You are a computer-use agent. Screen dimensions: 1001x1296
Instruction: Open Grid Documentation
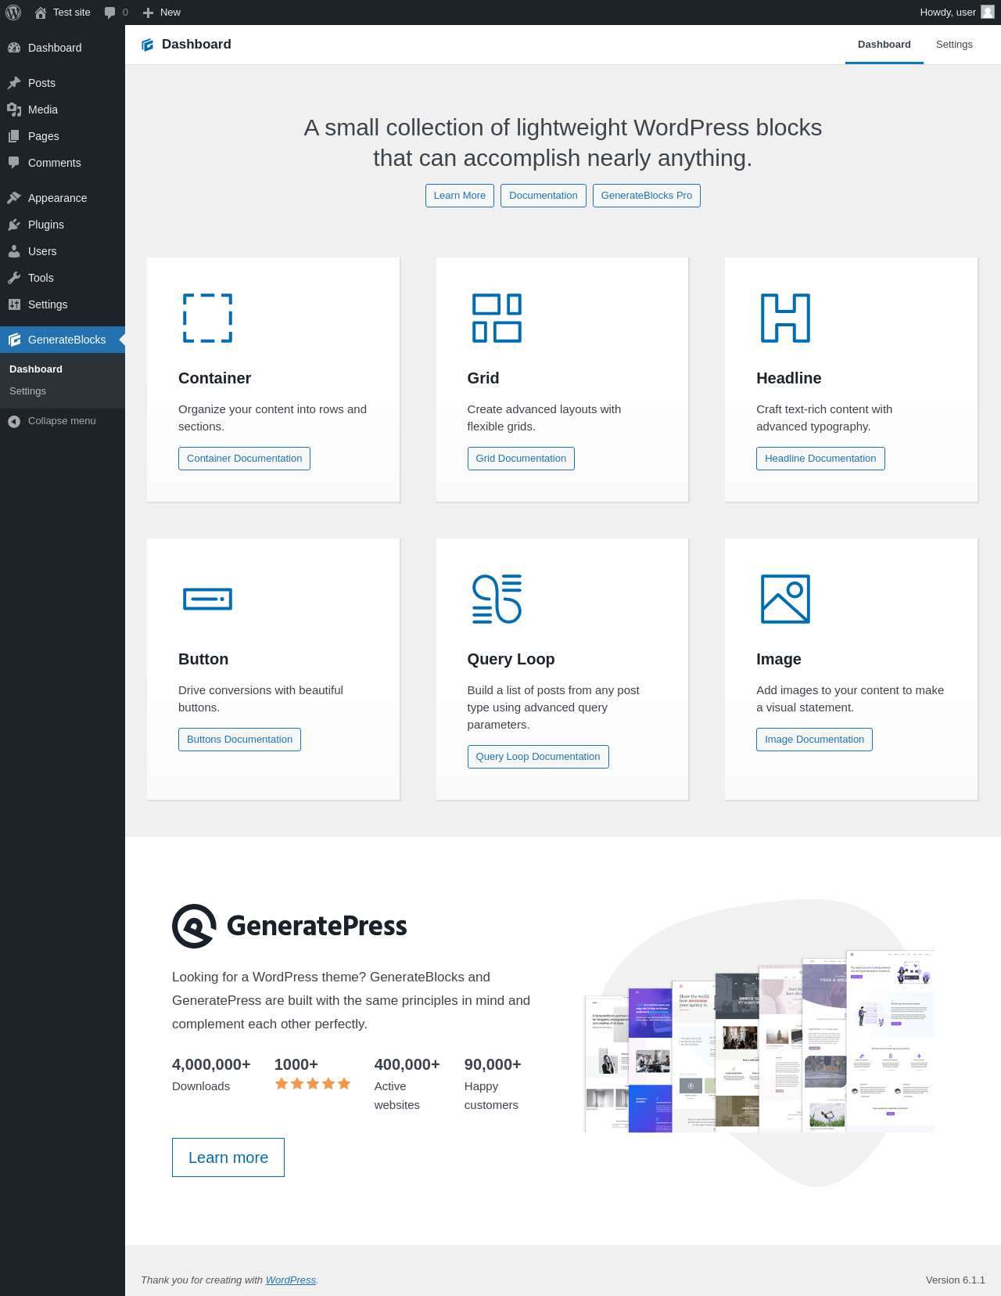521,459
